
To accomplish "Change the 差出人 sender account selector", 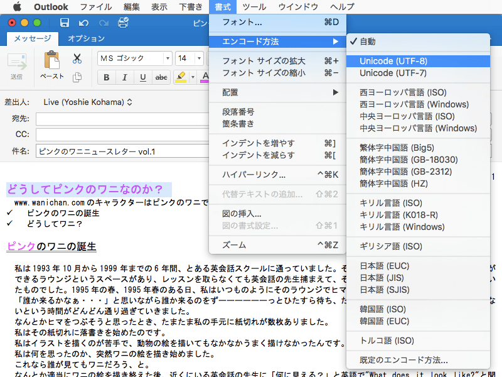I will click(x=88, y=102).
